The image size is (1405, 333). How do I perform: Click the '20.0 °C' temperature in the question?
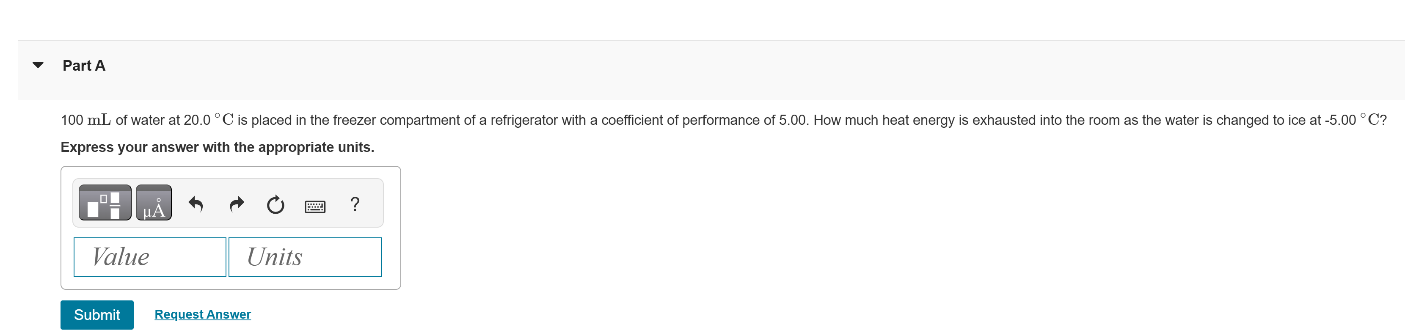tap(208, 120)
